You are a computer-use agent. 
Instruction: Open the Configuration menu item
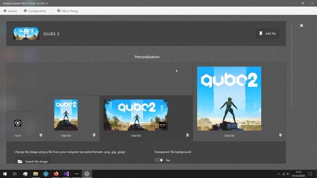[35, 11]
